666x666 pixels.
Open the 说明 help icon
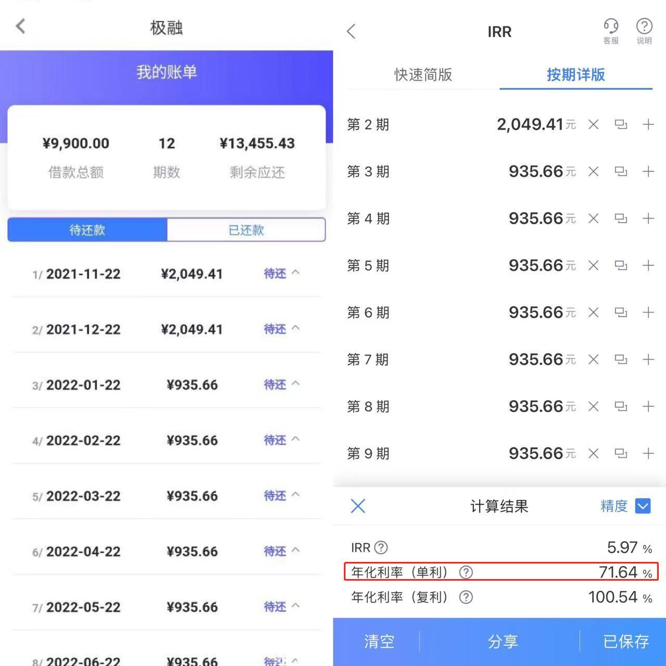pos(644,31)
